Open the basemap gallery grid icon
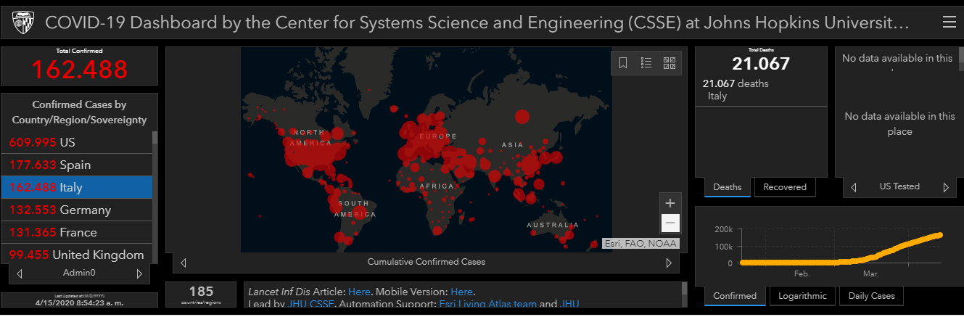Viewport: 964px width, 317px height. click(x=670, y=63)
